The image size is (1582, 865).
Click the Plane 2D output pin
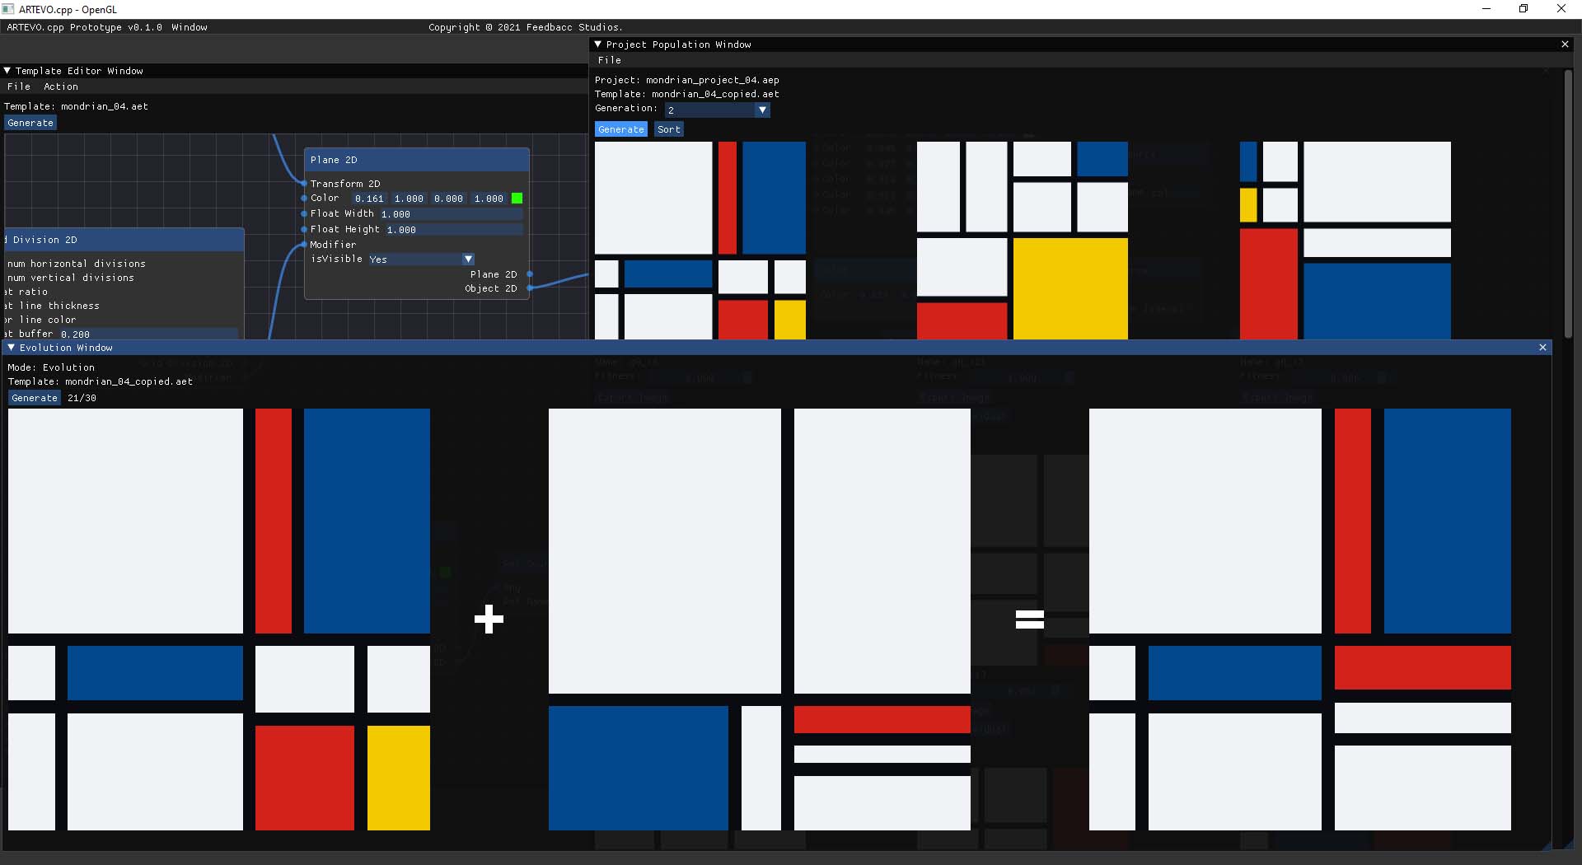pos(530,274)
